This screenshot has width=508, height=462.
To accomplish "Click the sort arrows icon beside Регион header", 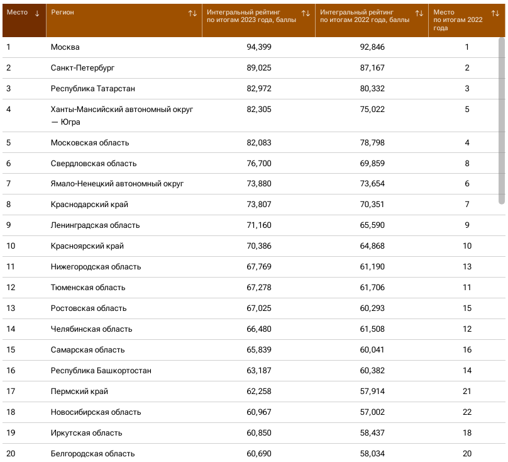I will 192,13.
